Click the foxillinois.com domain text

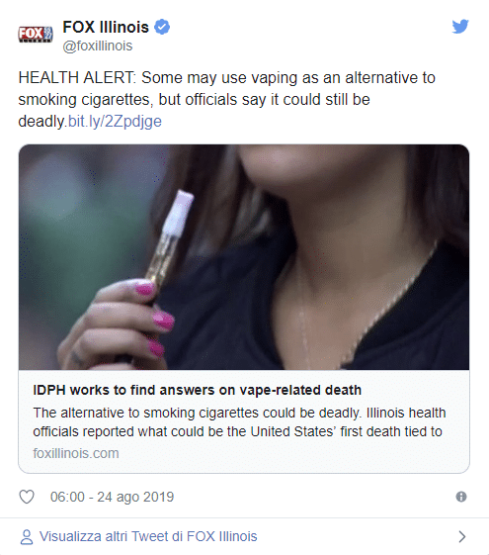pyautogui.click(x=76, y=453)
